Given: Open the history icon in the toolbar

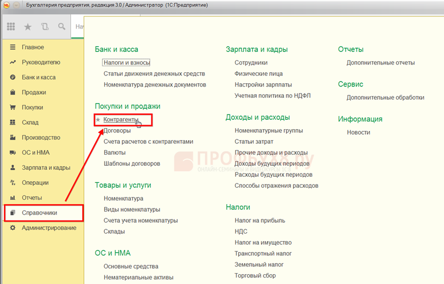Looking at the screenshot, I should pos(45,27).
